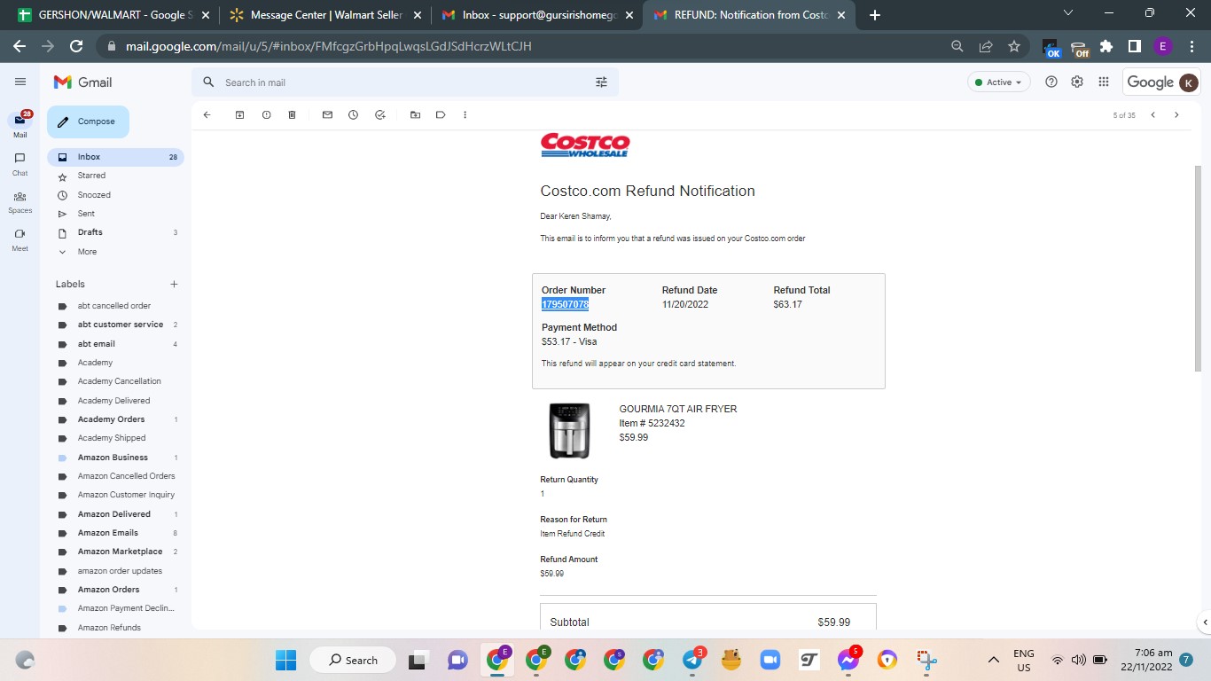The height and width of the screenshot is (681, 1211).
Task: Apply a label to this email
Action: coord(441,114)
